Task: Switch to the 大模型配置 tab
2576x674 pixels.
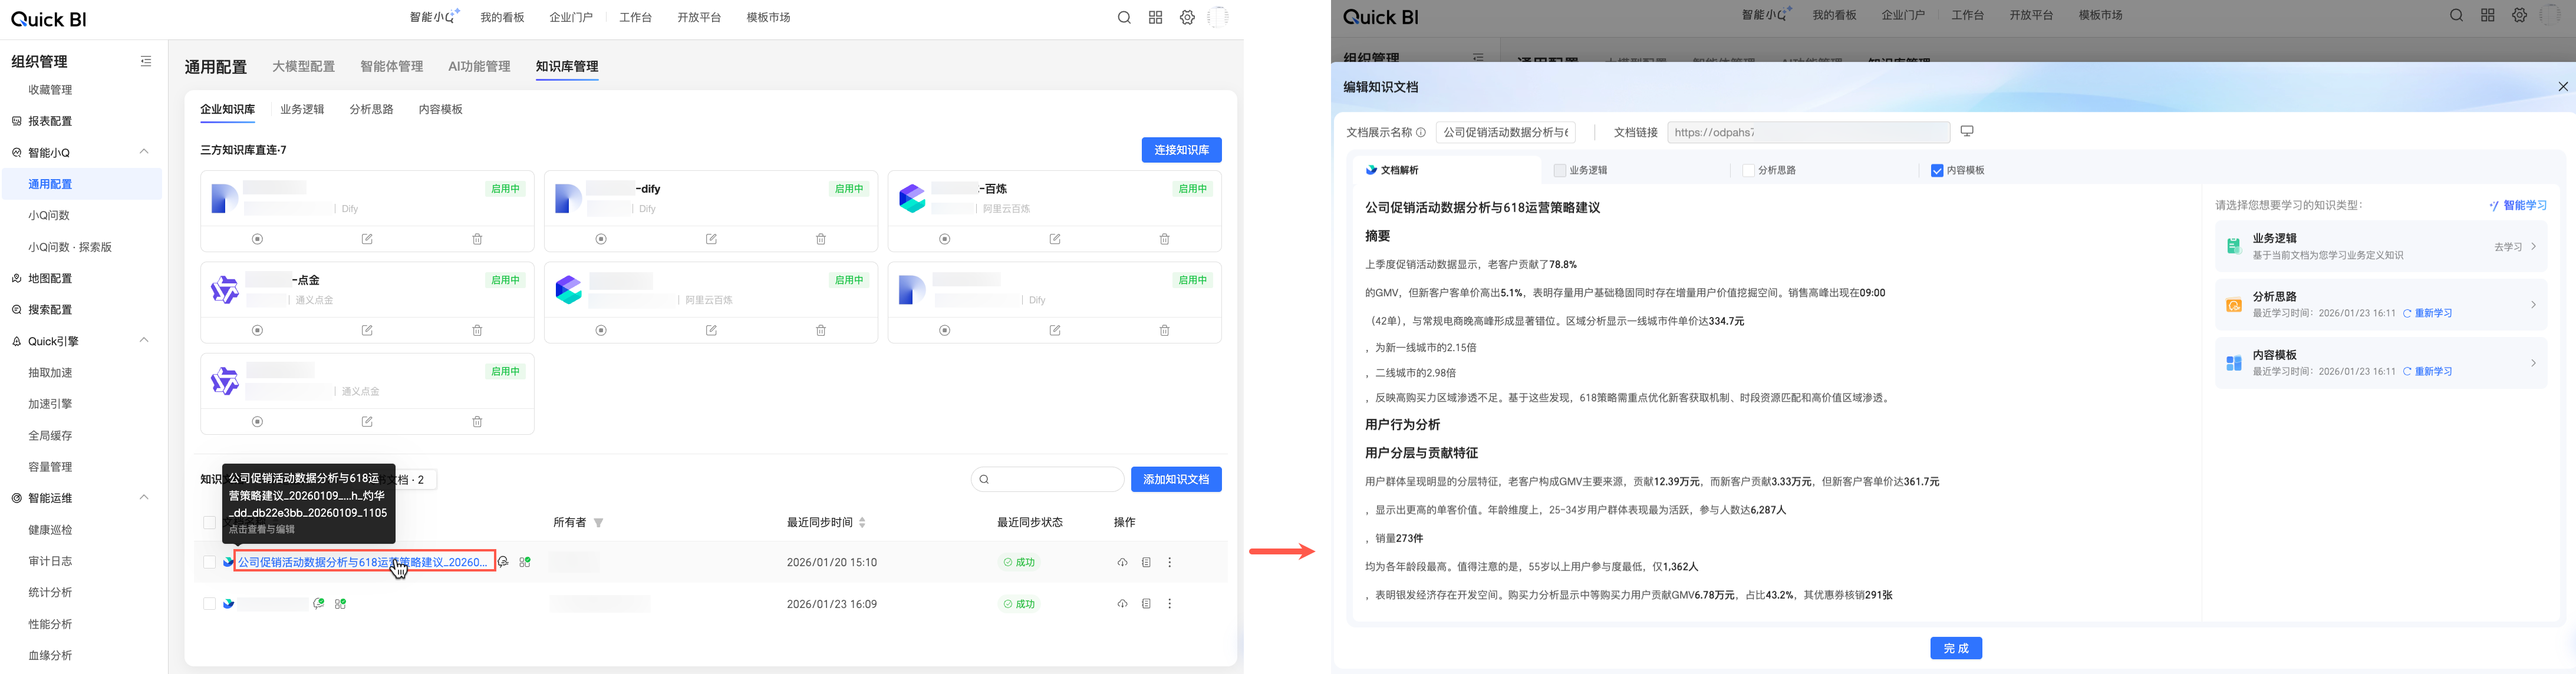Action: click(x=303, y=67)
